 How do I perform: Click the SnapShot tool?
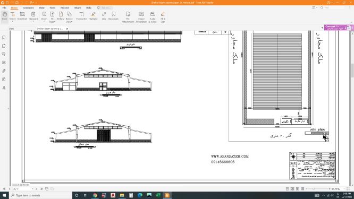pyautogui.click(x=22, y=16)
